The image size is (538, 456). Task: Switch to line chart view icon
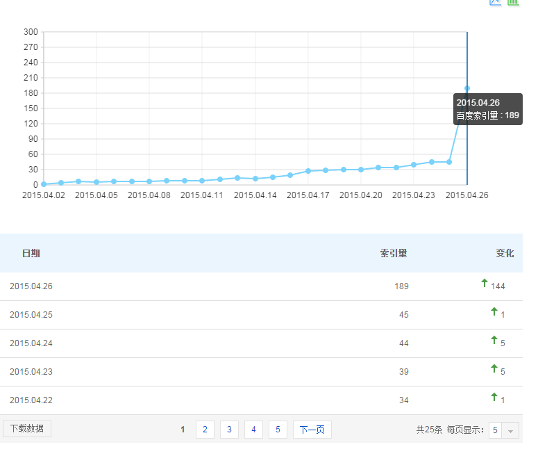coord(495,2)
